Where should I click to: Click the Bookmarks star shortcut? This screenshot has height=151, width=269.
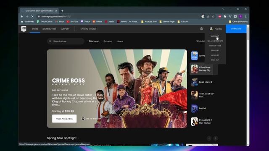(27, 21)
